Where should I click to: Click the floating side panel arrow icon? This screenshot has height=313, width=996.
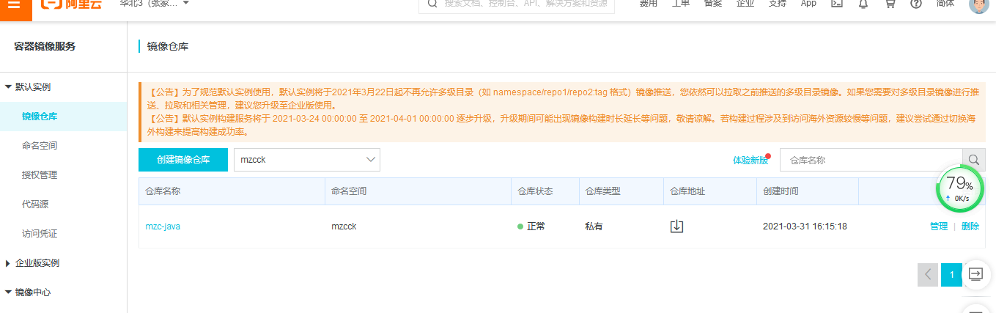(x=975, y=273)
